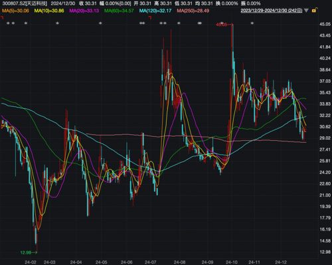
Task: Click the 12.98 low price marker
Action: click(29, 252)
